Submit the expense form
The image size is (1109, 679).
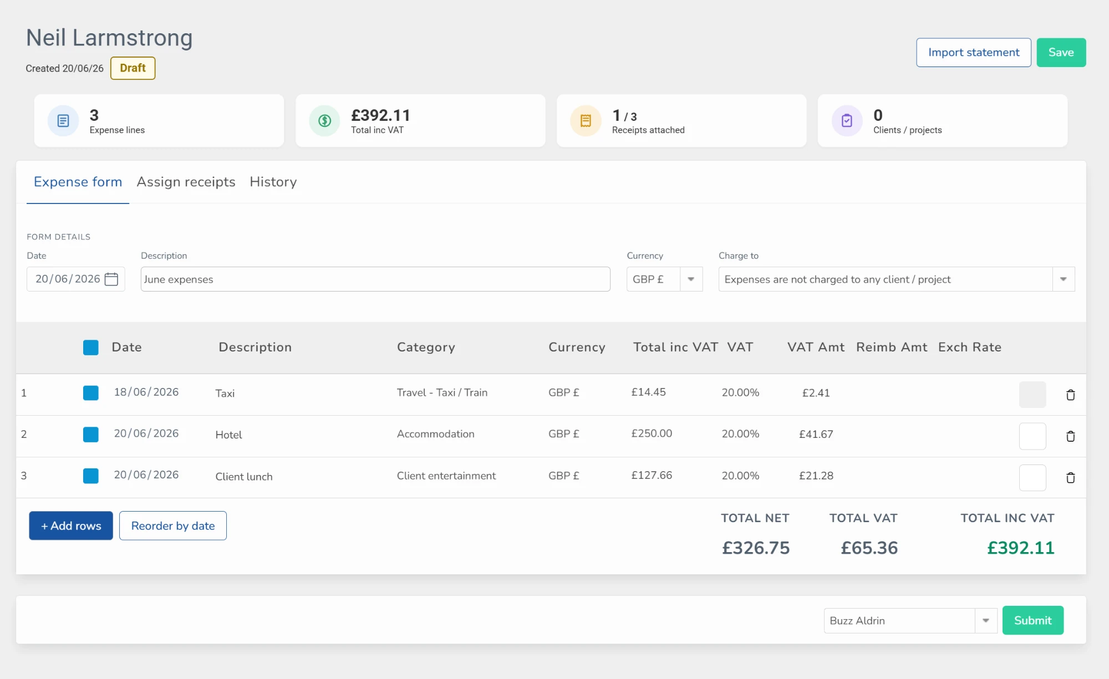pyautogui.click(x=1033, y=620)
